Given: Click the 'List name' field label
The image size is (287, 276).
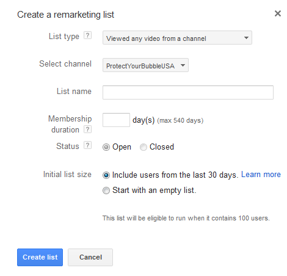Looking at the screenshot, I should click(x=74, y=92).
